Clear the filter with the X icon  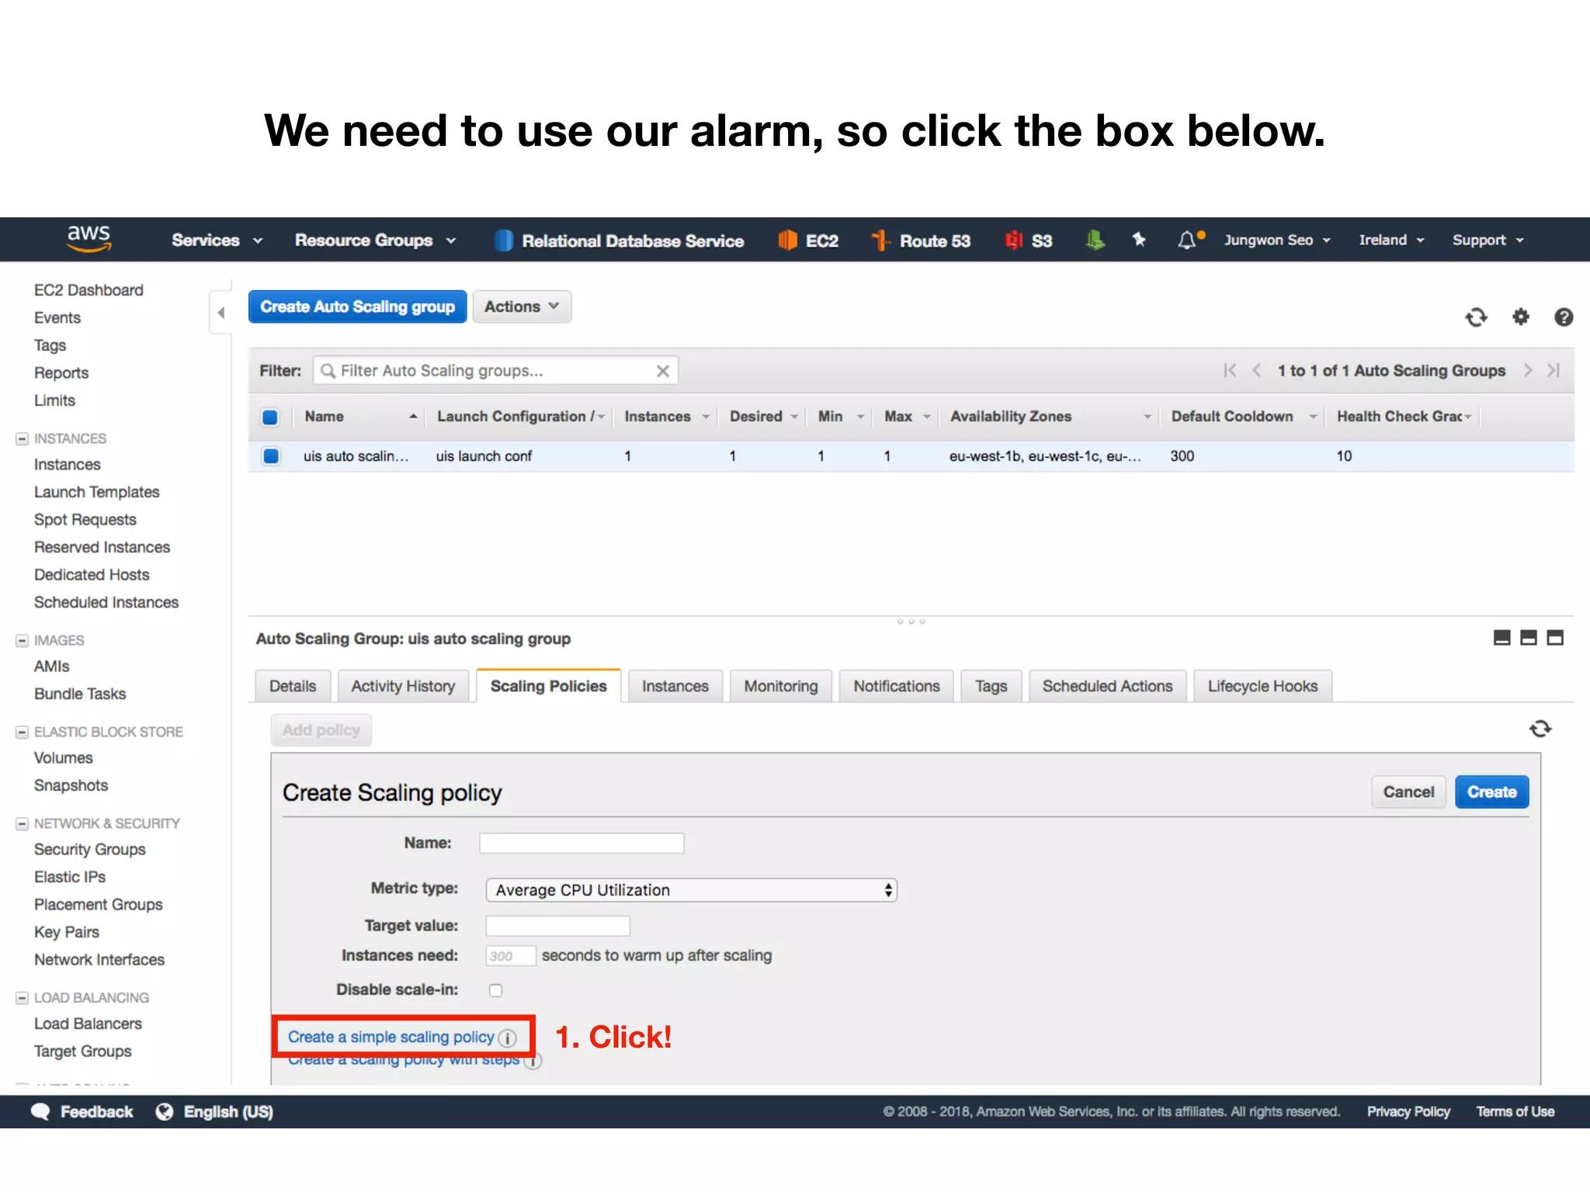(662, 371)
